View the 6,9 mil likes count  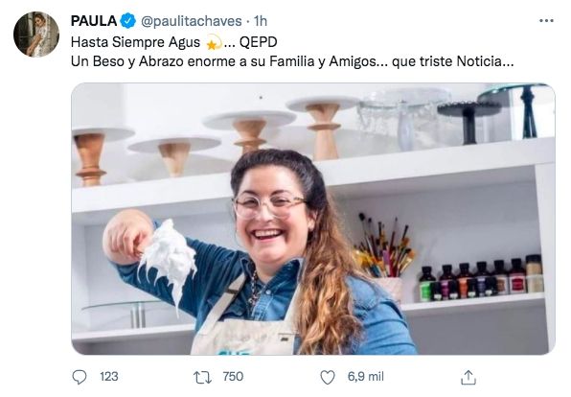(366, 377)
